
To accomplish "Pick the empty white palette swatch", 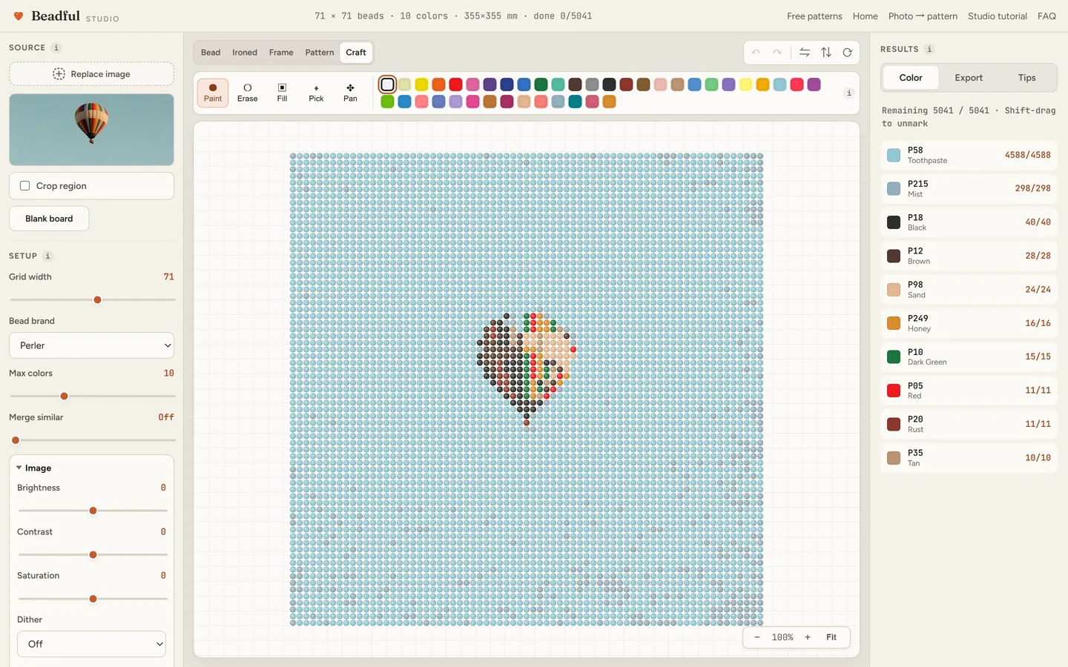I will coord(387,84).
